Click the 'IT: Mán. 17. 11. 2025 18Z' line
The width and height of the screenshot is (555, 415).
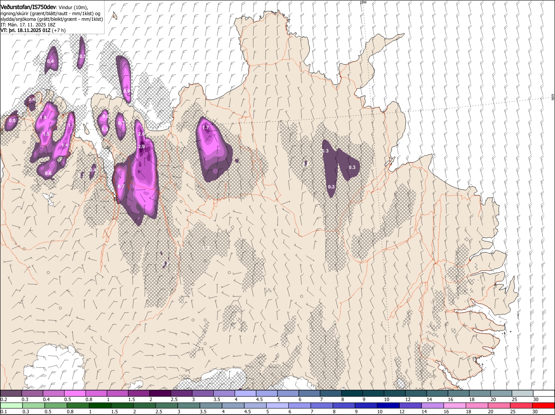[28, 25]
